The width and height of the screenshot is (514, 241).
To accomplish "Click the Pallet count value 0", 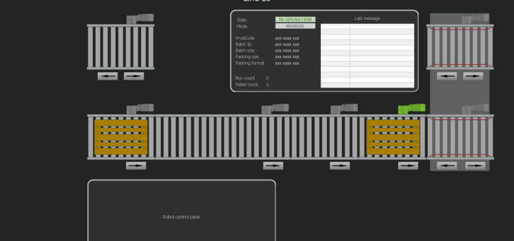I will click(267, 85).
